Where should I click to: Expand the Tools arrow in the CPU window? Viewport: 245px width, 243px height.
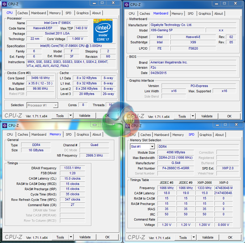pos(71,116)
